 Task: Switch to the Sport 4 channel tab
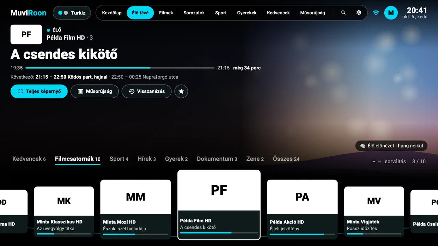(119, 159)
